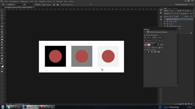Select the Eraser tool
This screenshot has width=195, height=109.
pyautogui.click(x=2, y=37)
